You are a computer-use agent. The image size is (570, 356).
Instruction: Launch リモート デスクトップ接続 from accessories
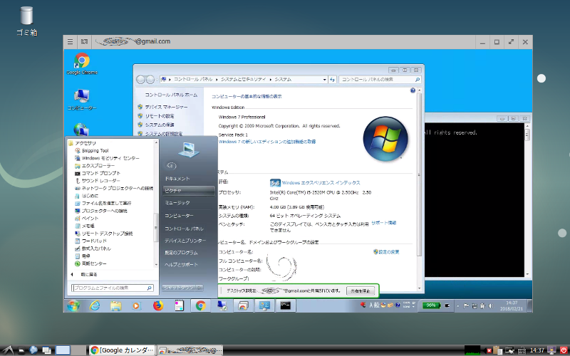click(x=103, y=234)
